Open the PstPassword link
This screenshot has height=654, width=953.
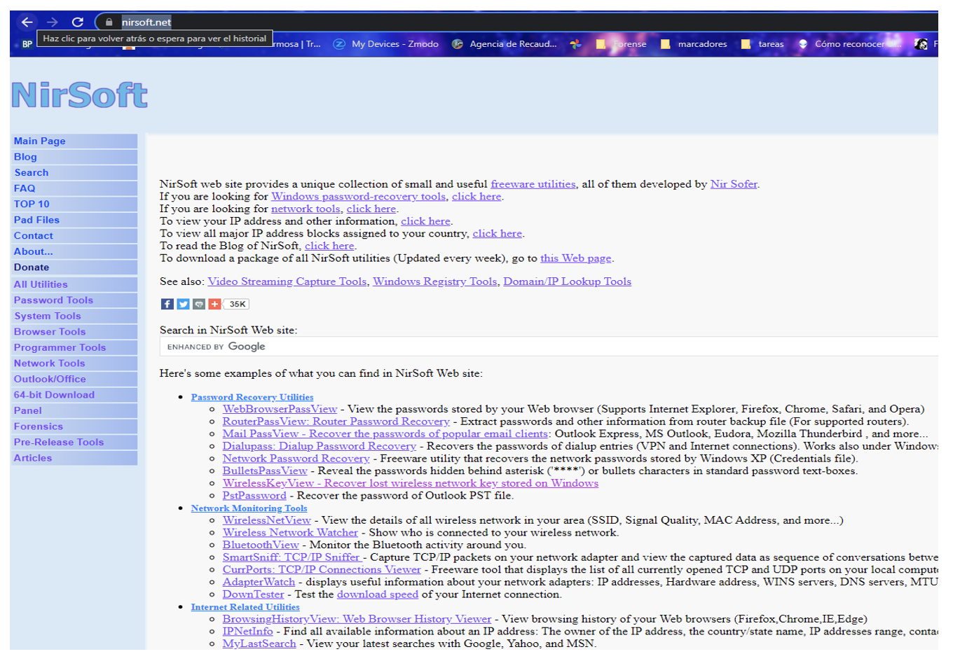pyautogui.click(x=254, y=496)
